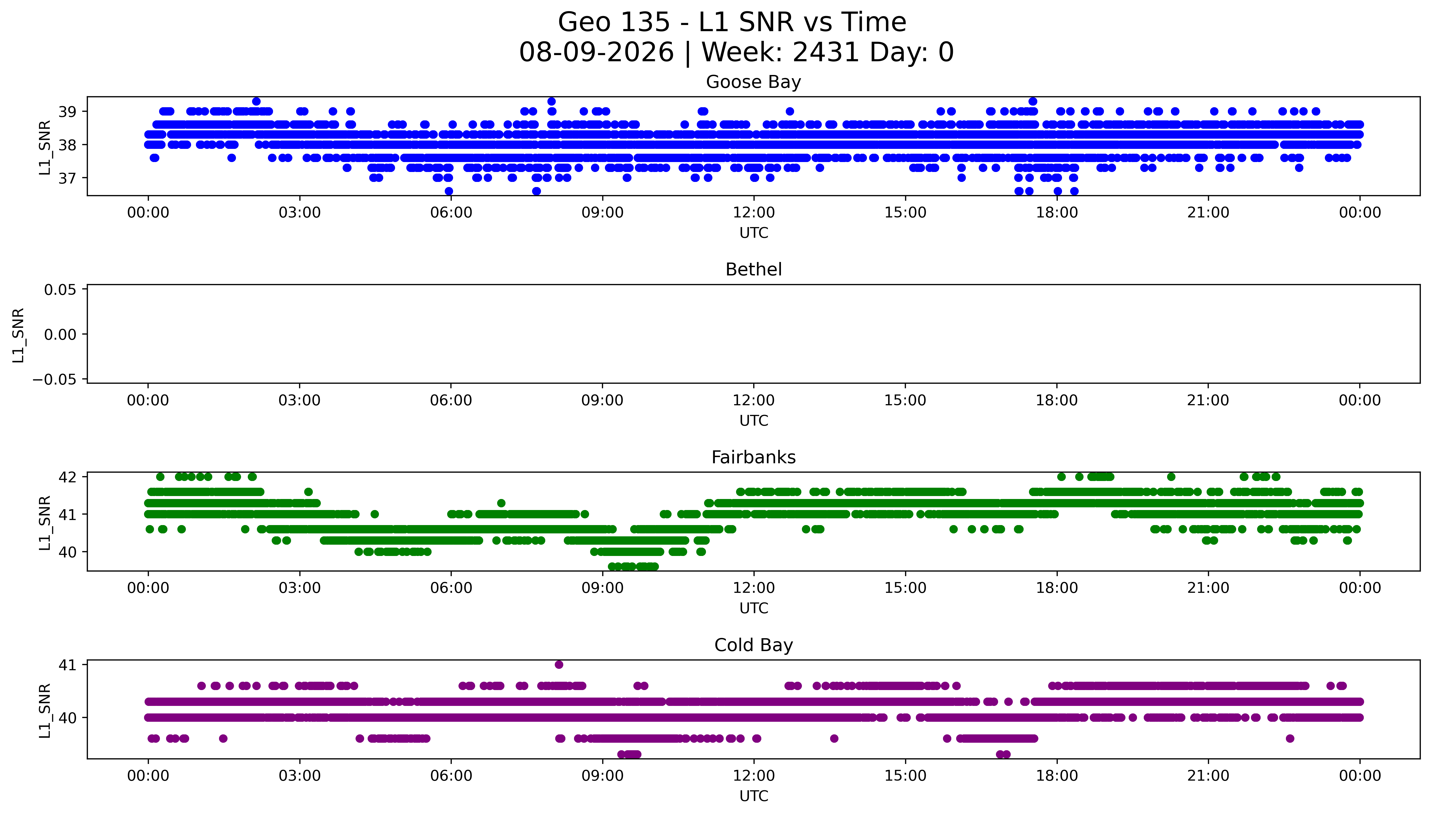Viewport: 1431px width, 815px height.
Task: Click the 18:00 tick label under Fairbanks plot
Action: click(1057, 588)
